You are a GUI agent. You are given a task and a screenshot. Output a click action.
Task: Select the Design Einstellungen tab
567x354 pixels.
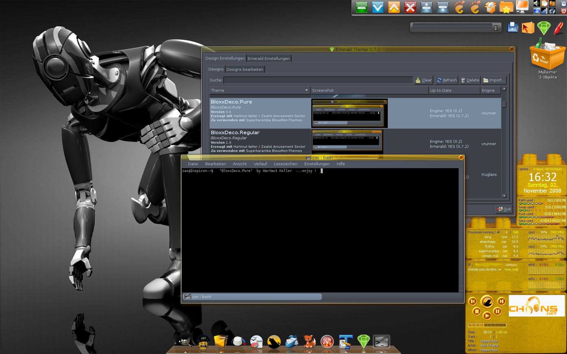coord(225,58)
